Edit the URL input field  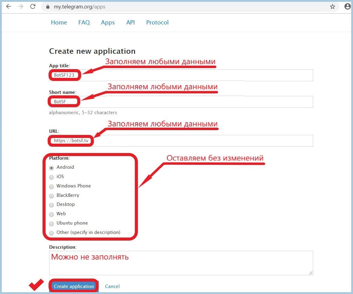coord(181,141)
